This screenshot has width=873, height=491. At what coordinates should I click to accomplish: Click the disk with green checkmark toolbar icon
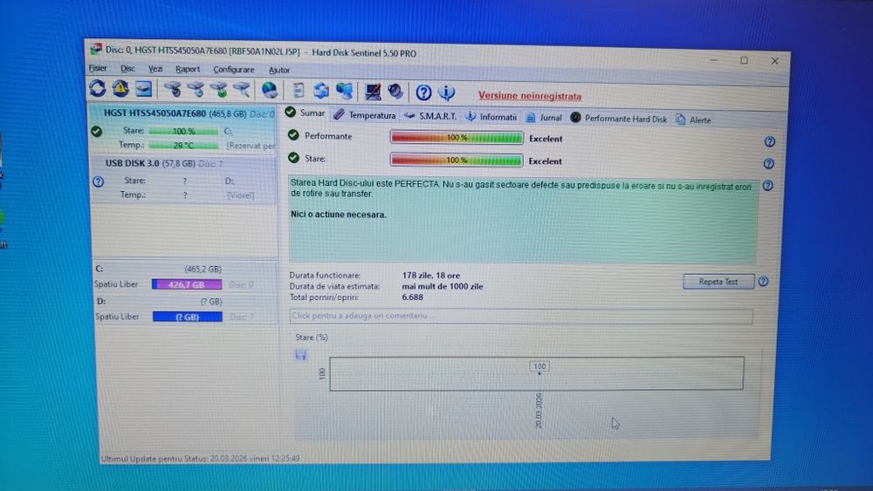point(218,90)
